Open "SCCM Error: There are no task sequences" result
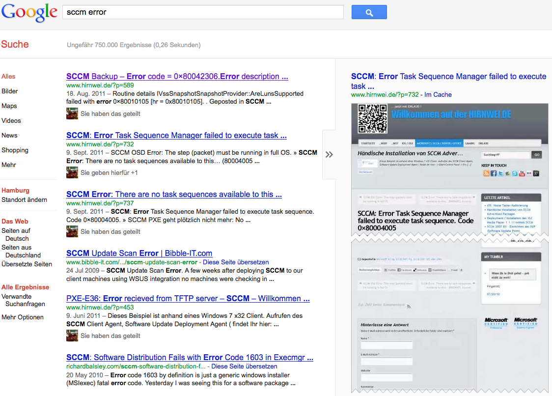552x396 pixels. click(174, 194)
